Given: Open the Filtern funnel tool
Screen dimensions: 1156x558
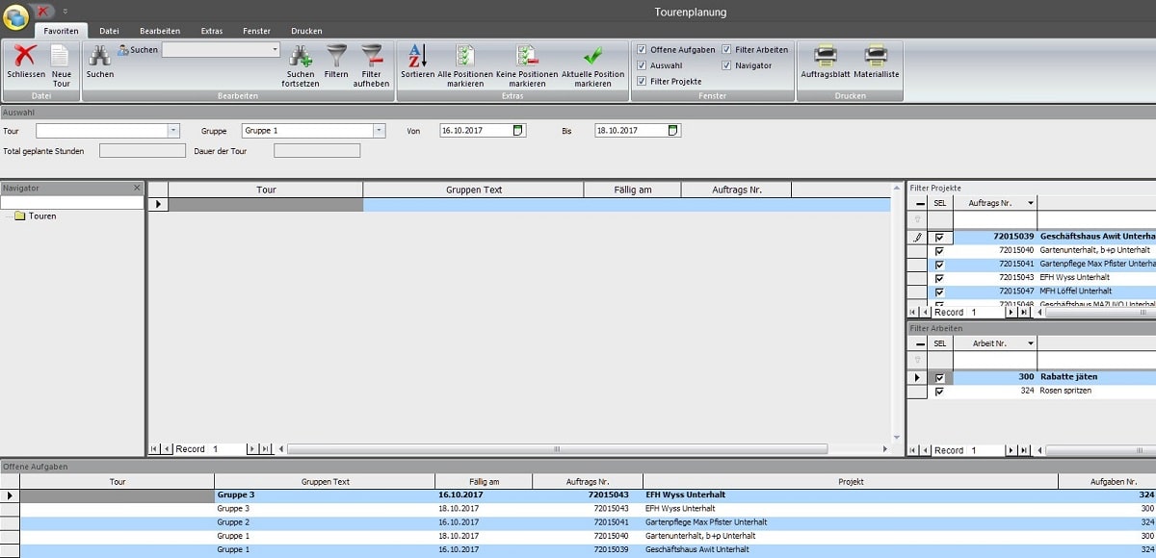Looking at the screenshot, I should coord(336,57).
